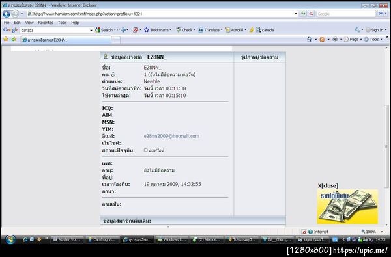The width and height of the screenshot is (391, 257).
Task: Click the blue plus icon on Google Toolbar
Action: 123,30
